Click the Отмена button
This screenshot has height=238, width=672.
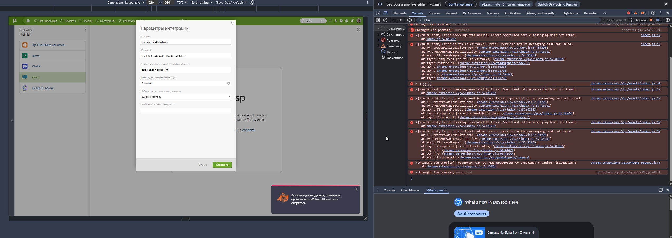click(x=203, y=165)
